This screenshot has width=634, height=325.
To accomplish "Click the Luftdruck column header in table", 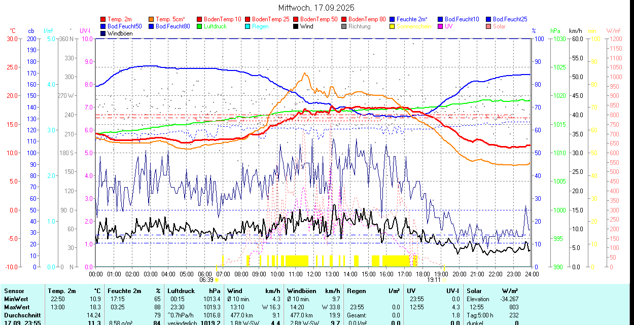I will point(181,291).
